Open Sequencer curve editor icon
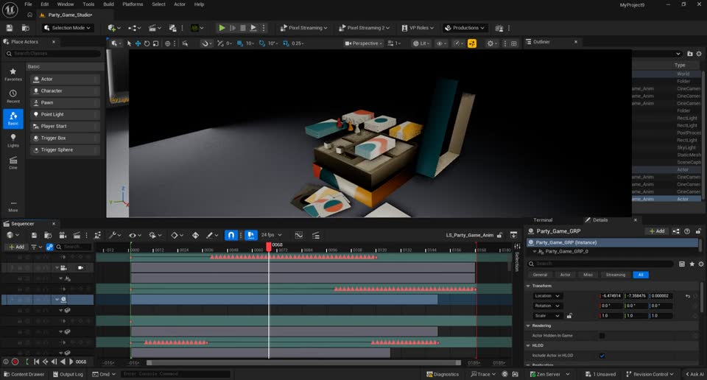The width and height of the screenshot is (707, 380). click(298, 235)
